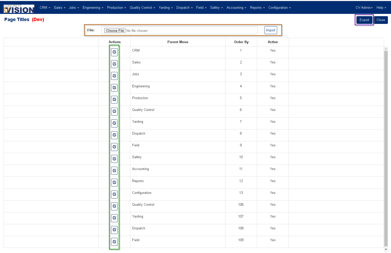Open the Dispatch top menu

pos(184,8)
